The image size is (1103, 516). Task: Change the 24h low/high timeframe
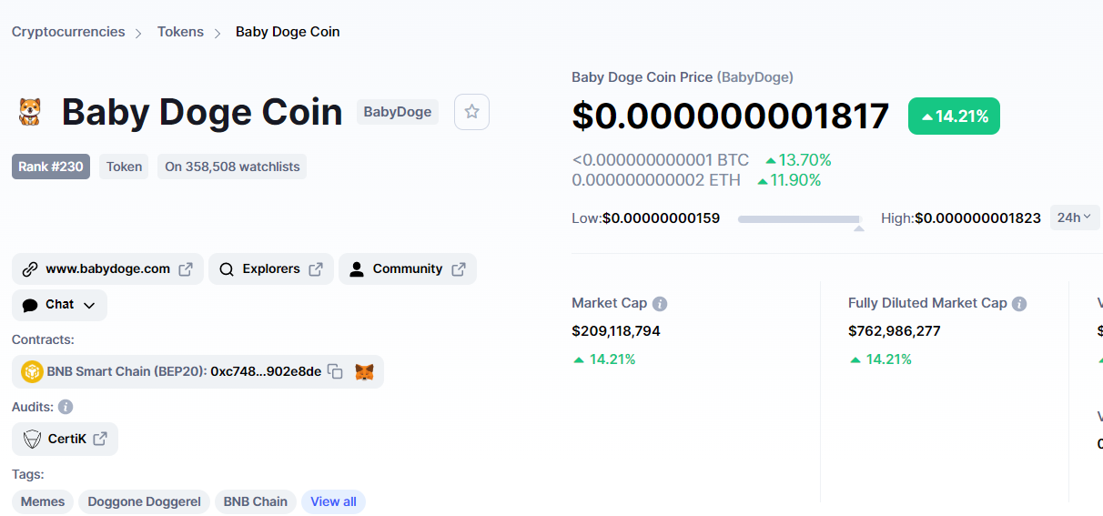(x=1075, y=218)
